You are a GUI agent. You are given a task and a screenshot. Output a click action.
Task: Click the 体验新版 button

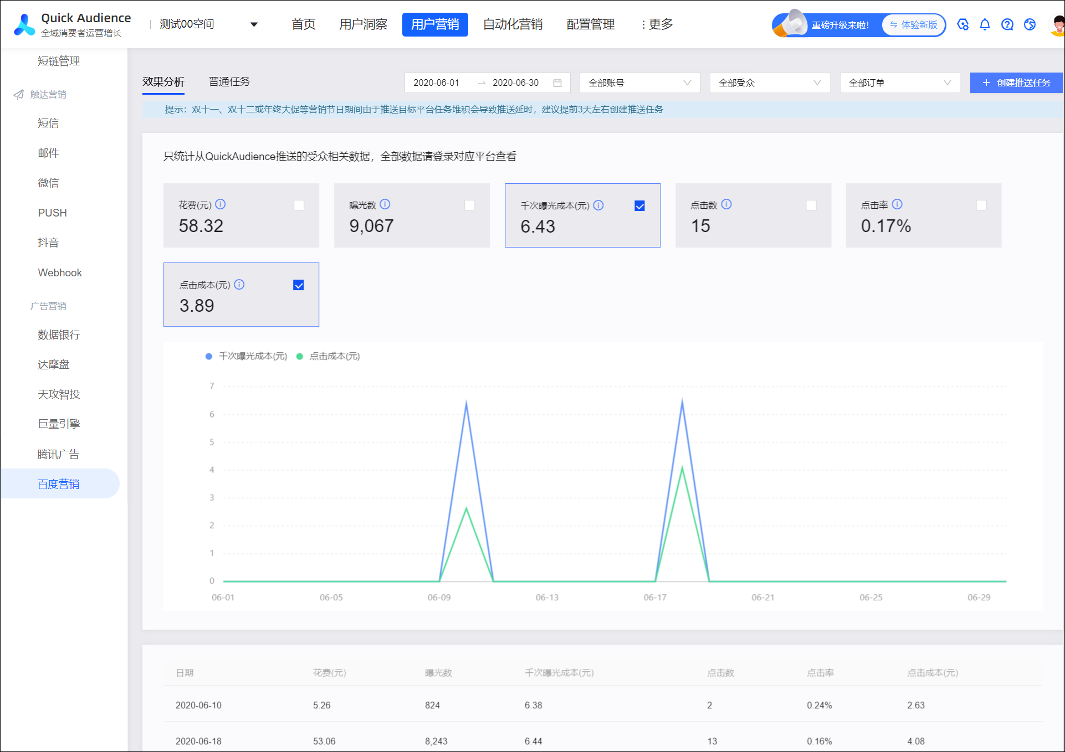coord(913,25)
